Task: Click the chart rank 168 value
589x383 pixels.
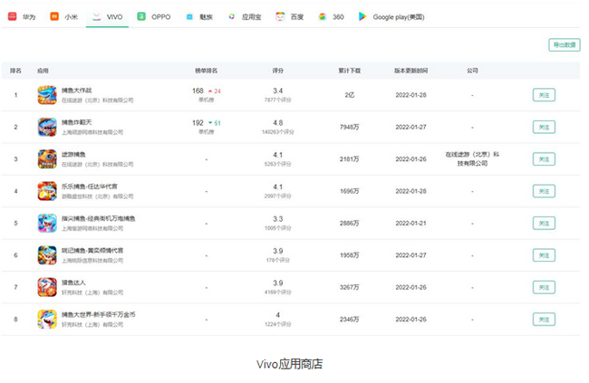Action: coord(198,91)
